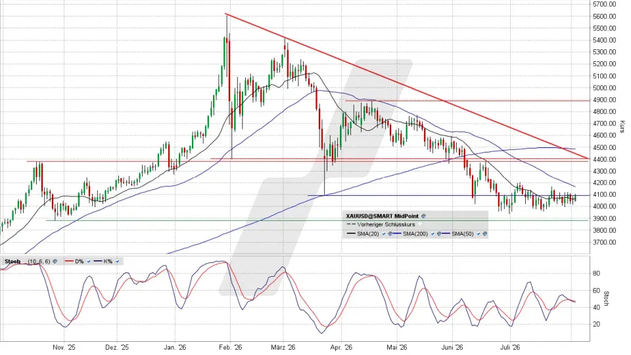Open the SMA(200) settings gear icon
Screen dimensions: 631x355
(x=439, y=234)
